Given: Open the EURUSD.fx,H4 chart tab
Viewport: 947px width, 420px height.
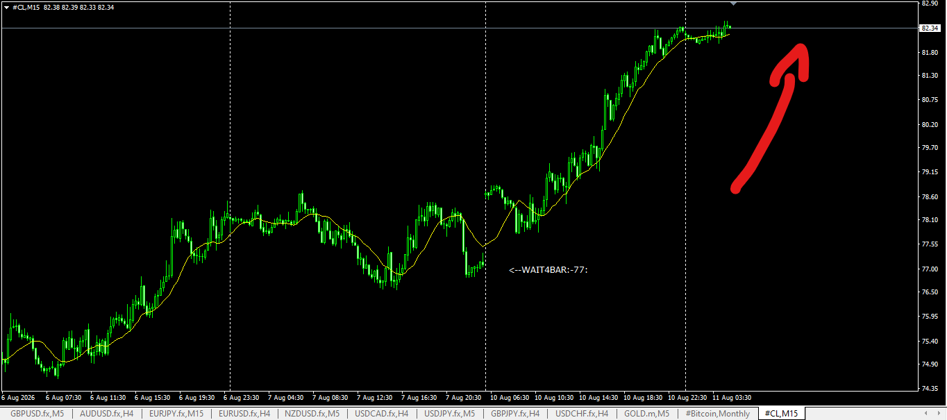Looking at the screenshot, I should pyautogui.click(x=244, y=414).
